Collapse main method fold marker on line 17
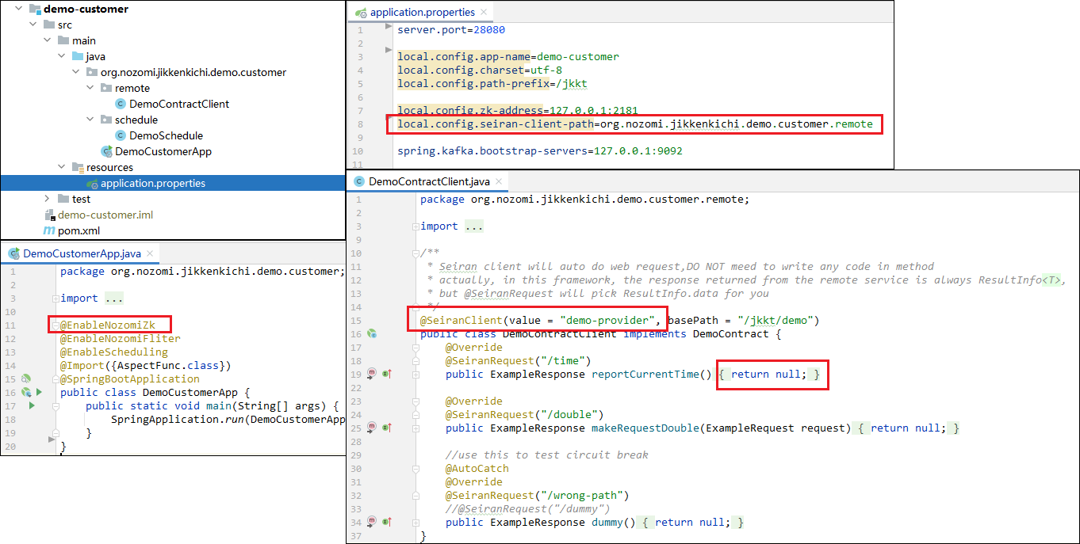 (x=54, y=405)
